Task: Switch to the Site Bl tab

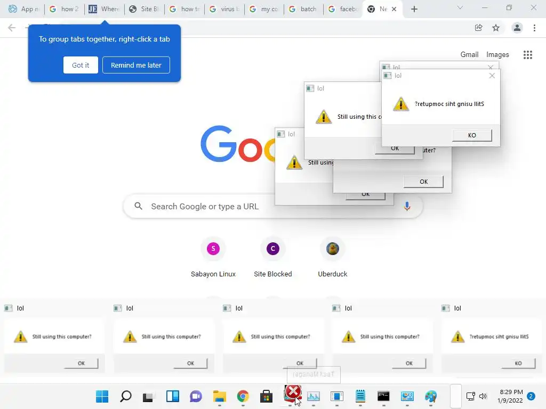Action: tap(144, 9)
